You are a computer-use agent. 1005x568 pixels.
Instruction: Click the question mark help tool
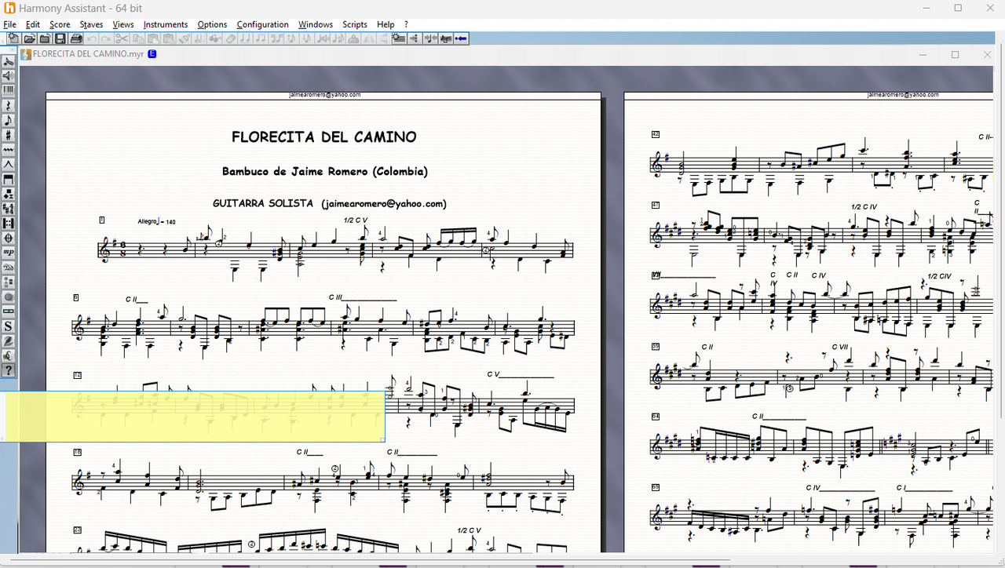pyautogui.click(x=9, y=370)
